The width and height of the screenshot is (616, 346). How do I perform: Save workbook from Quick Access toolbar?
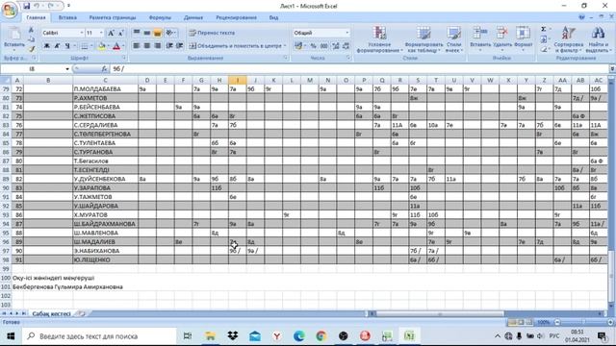point(26,6)
